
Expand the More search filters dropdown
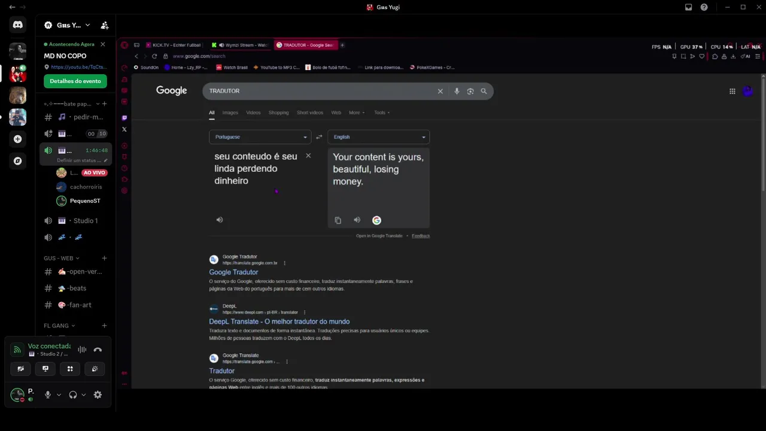[x=356, y=113]
